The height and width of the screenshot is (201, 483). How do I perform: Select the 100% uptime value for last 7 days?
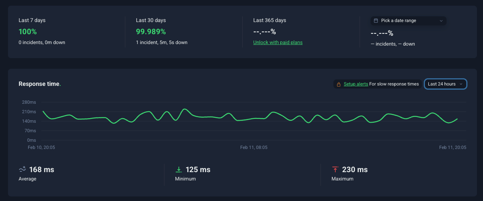click(x=28, y=32)
